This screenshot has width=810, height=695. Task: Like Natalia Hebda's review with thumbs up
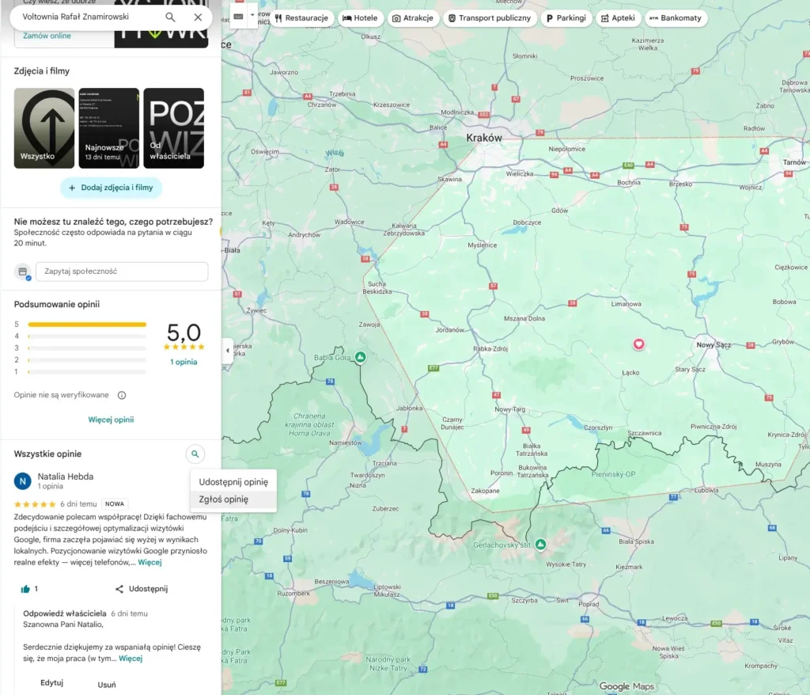tap(26, 589)
